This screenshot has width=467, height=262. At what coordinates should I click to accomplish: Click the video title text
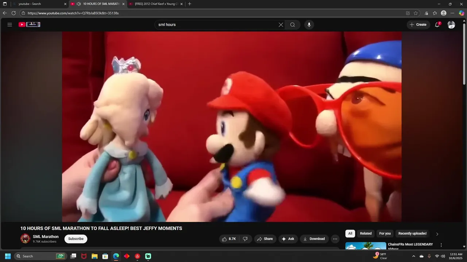tap(101, 229)
